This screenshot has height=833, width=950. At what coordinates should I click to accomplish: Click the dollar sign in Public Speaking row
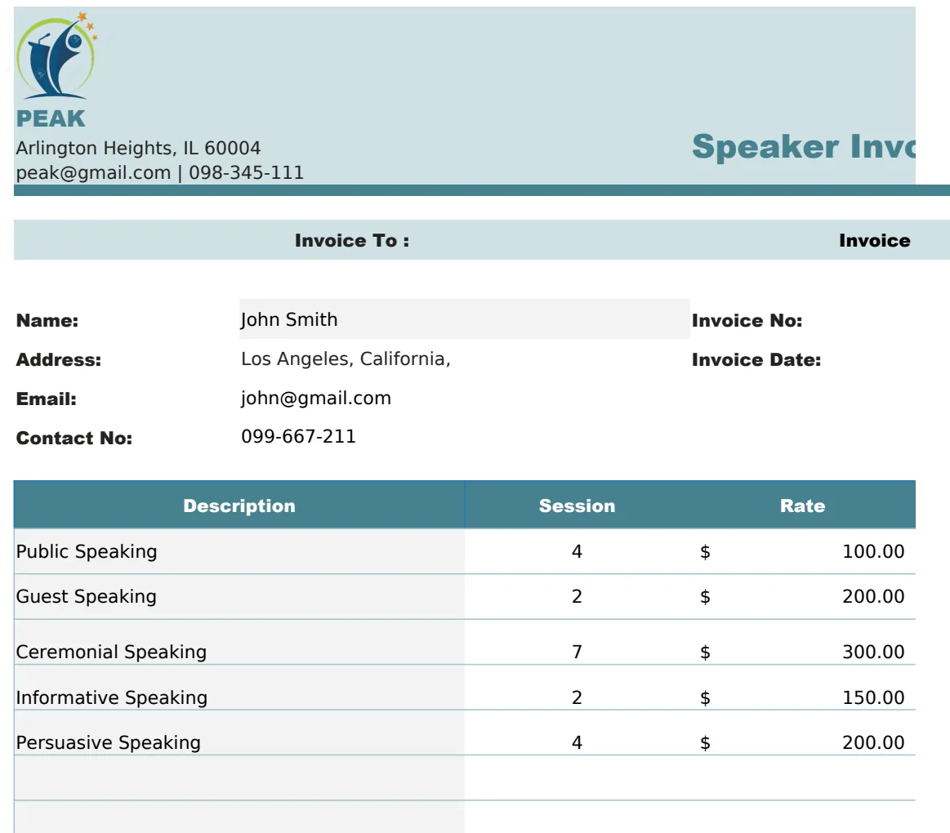point(705,552)
